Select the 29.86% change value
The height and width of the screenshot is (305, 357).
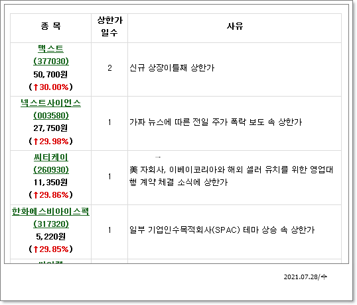click(x=54, y=195)
